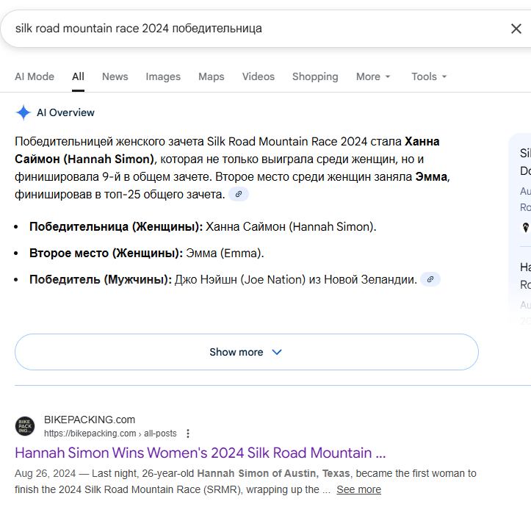Screen dimensions: 531x507
Task: Open the Shopping tab
Action: coord(315,76)
